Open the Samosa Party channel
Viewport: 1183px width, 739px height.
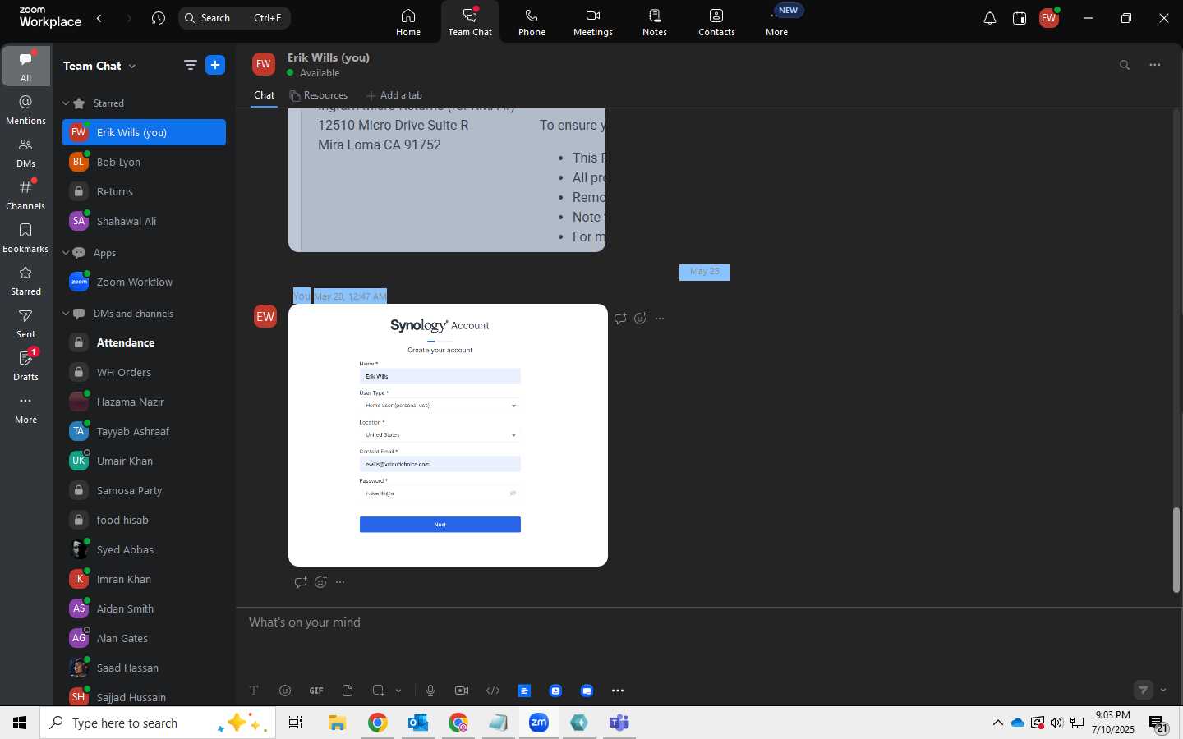click(x=144, y=490)
